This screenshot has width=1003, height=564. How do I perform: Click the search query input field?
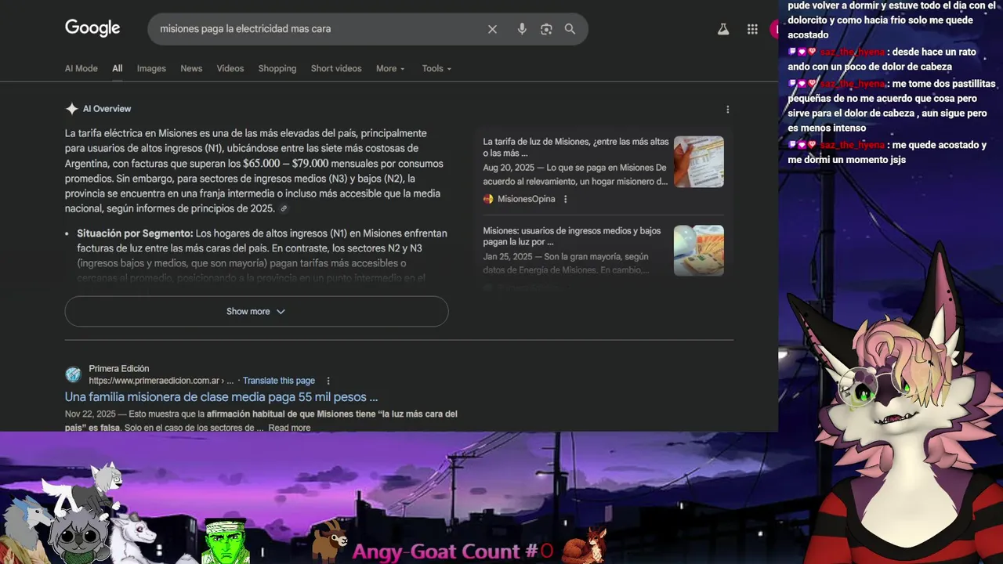317,29
